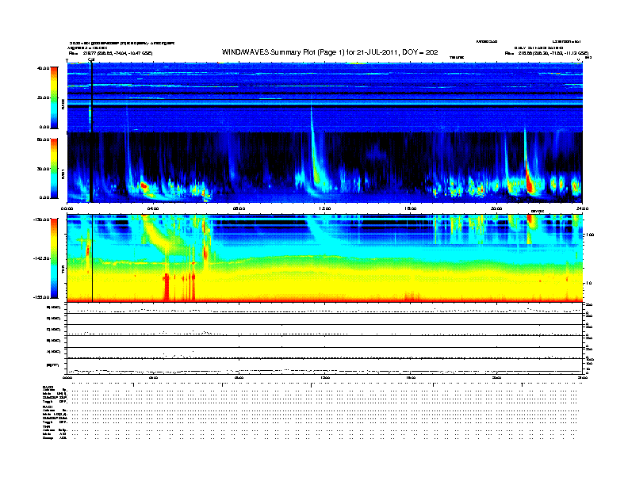The width and height of the screenshot is (628, 485).
Task: Click the 24:00 tick label under RAD1 spectrogram
Action: [582, 208]
